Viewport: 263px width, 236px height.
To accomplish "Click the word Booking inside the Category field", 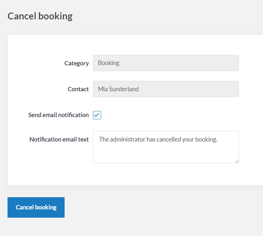I will click(x=108, y=63).
